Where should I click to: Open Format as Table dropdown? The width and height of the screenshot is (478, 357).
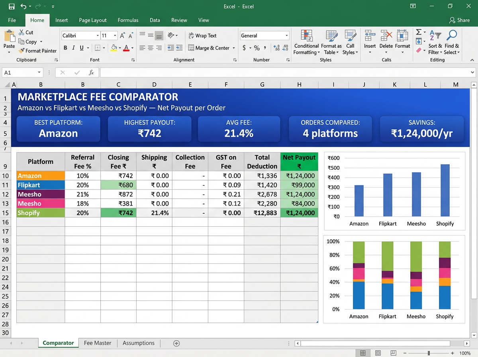tap(331, 42)
